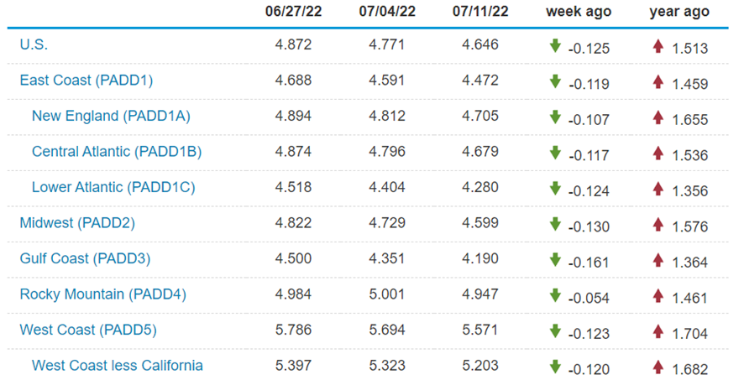
Task: Click red up arrow in Gulf Coast row
Action: (658, 260)
